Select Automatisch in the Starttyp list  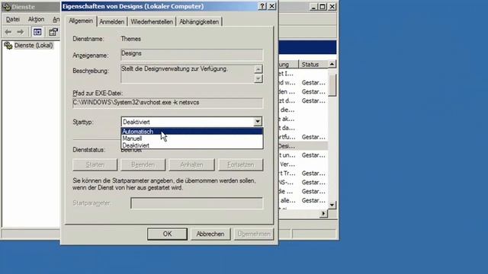[191, 132]
